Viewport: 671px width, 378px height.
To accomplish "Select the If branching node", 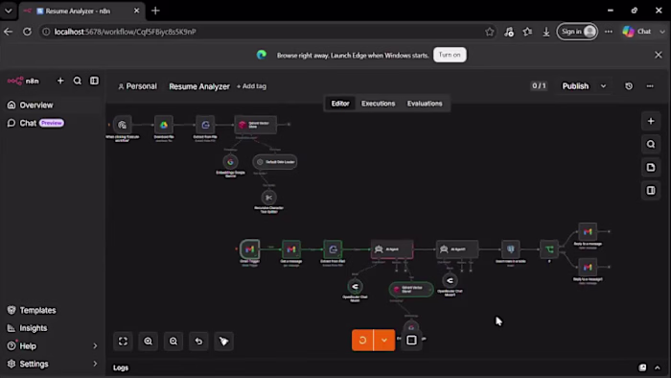I will pyautogui.click(x=549, y=249).
